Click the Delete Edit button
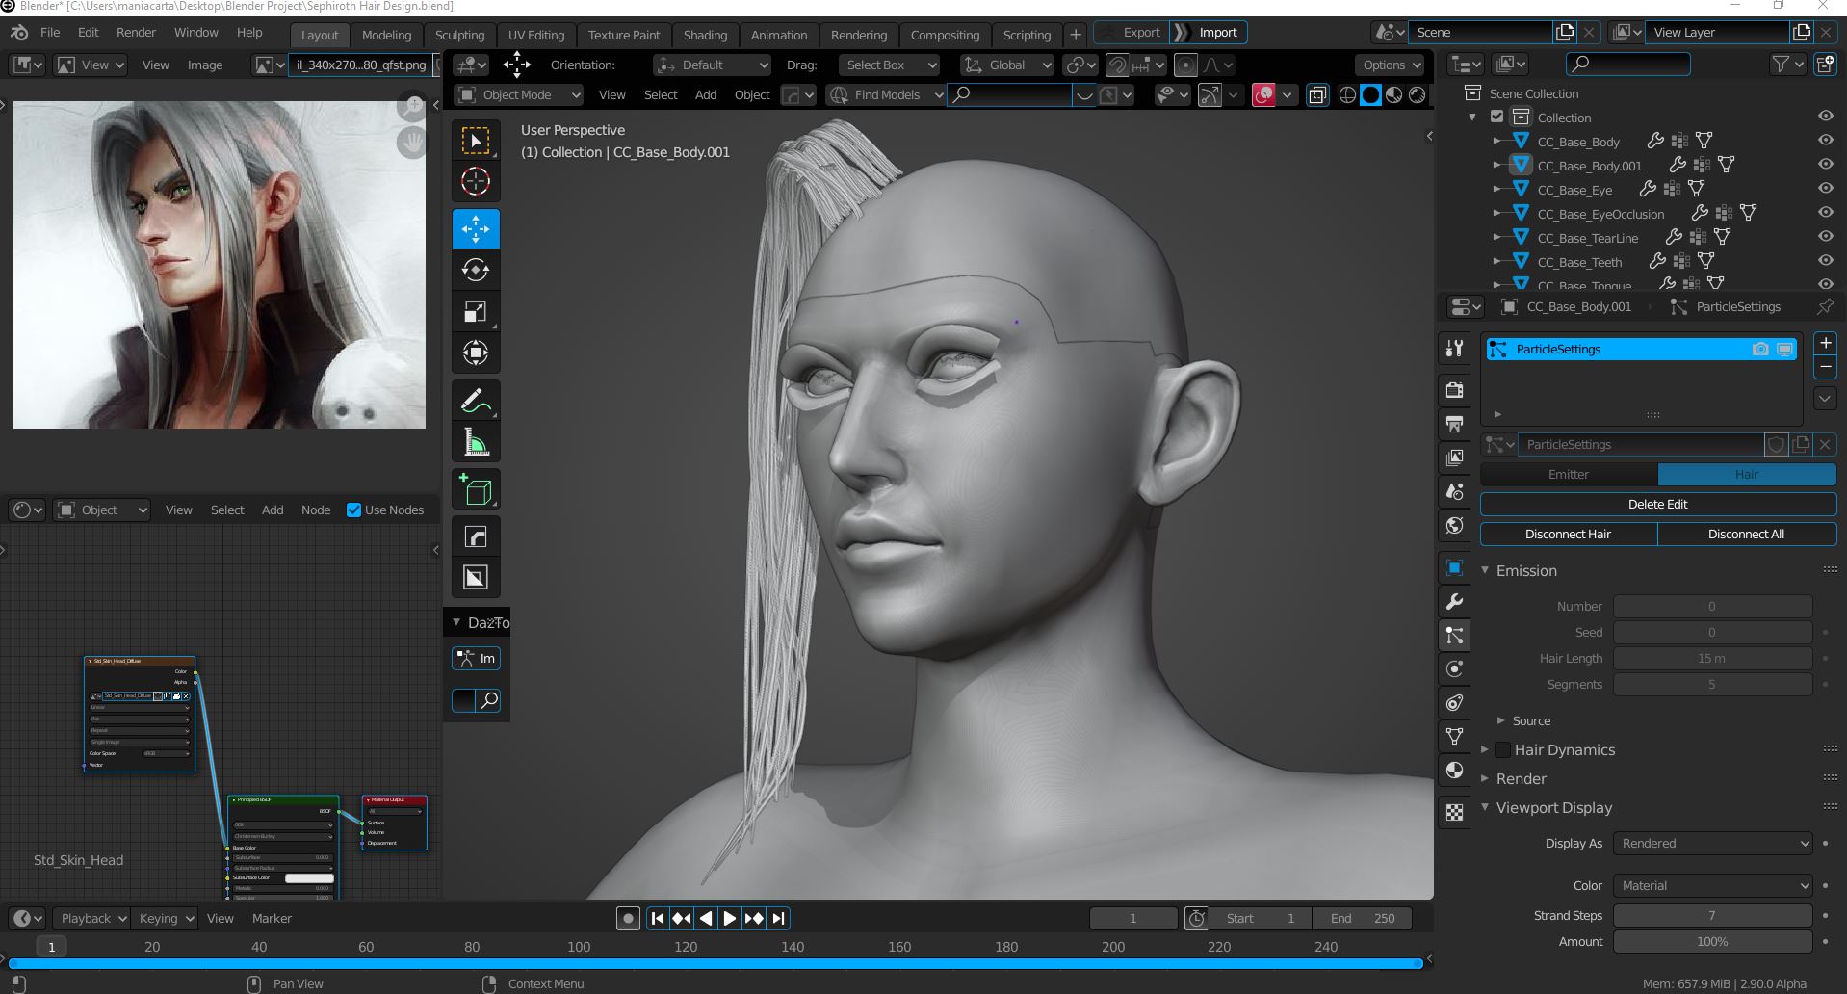 point(1657,504)
